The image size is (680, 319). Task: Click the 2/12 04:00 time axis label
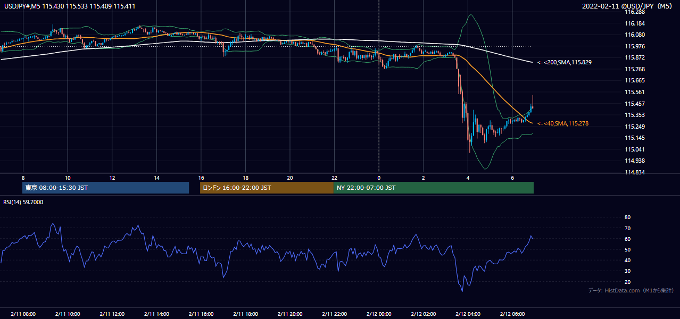click(x=467, y=314)
